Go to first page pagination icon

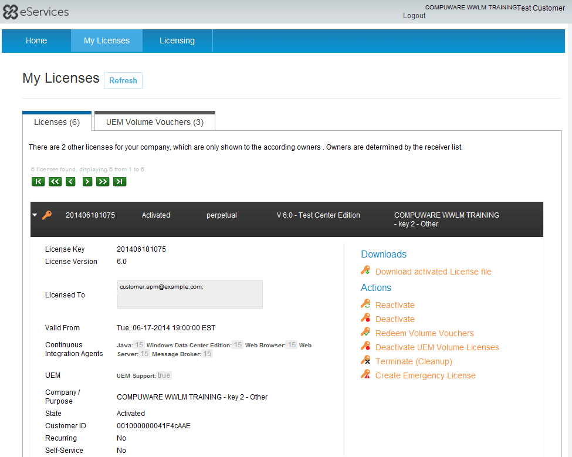(x=38, y=182)
